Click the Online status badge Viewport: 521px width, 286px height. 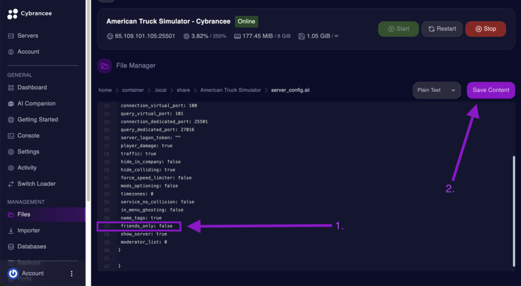coord(247,21)
